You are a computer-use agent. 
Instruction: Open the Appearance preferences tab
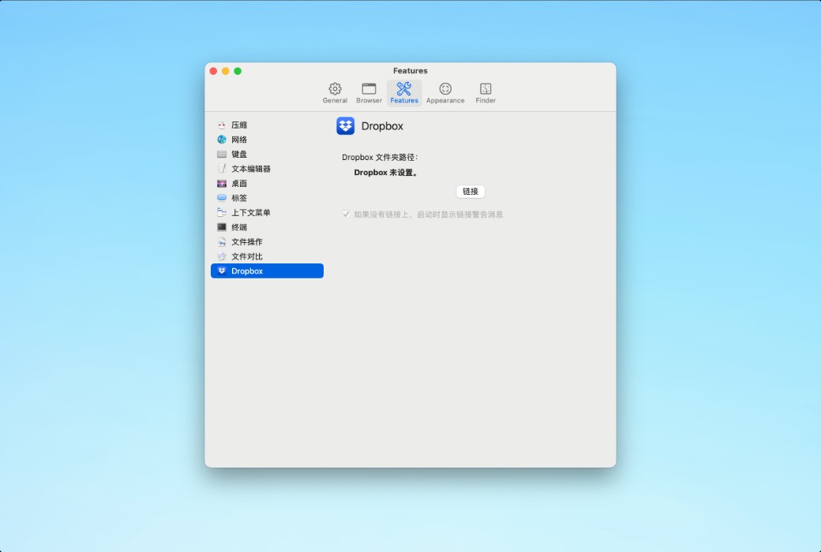pos(445,93)
